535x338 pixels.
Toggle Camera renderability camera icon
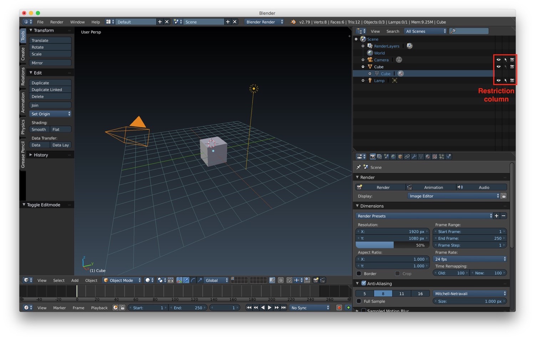pos(512,60)
